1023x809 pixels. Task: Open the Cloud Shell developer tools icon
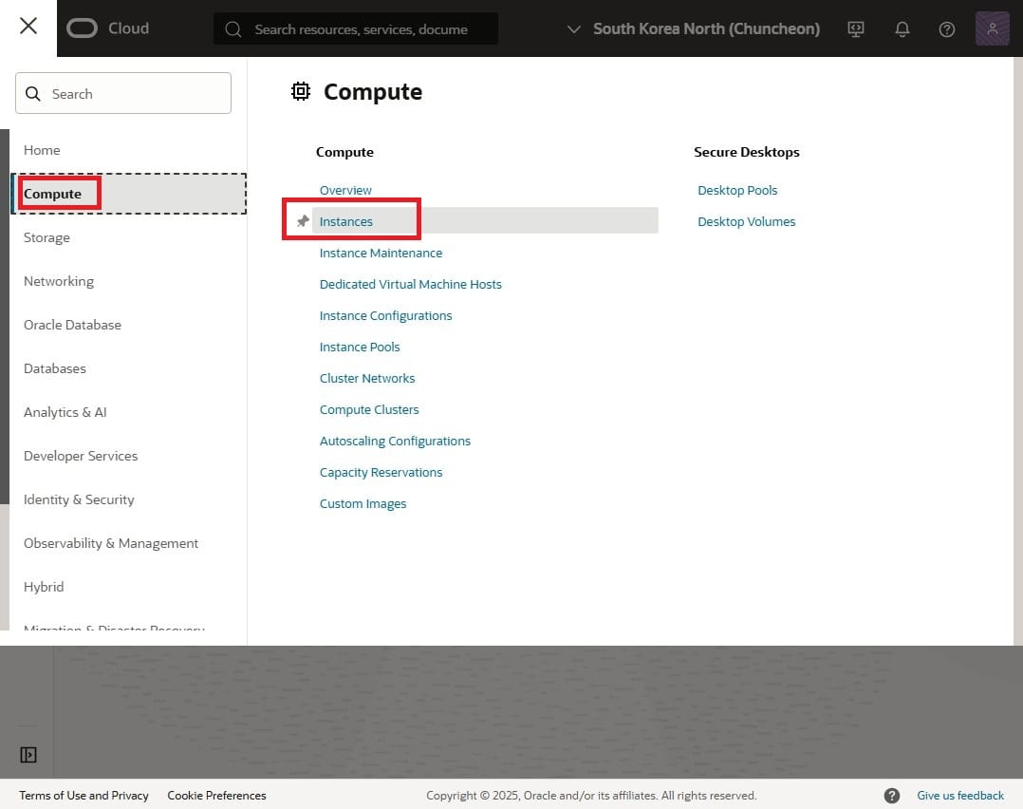(856, 28)
